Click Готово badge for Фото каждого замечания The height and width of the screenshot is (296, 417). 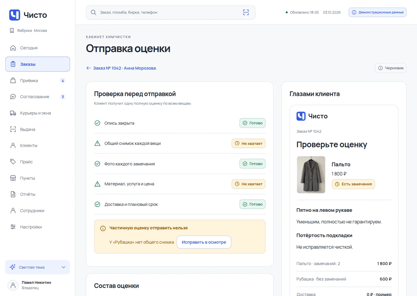point(252,164)
